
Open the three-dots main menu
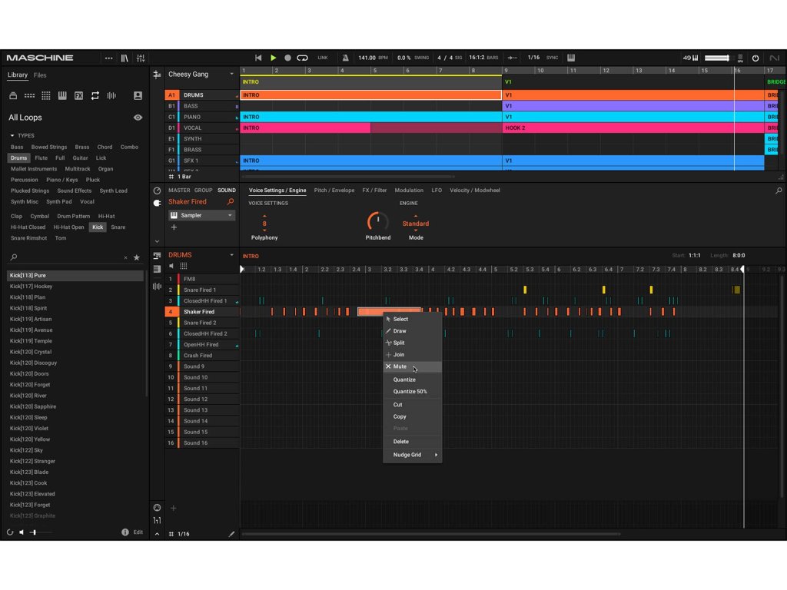pos(108,58)
